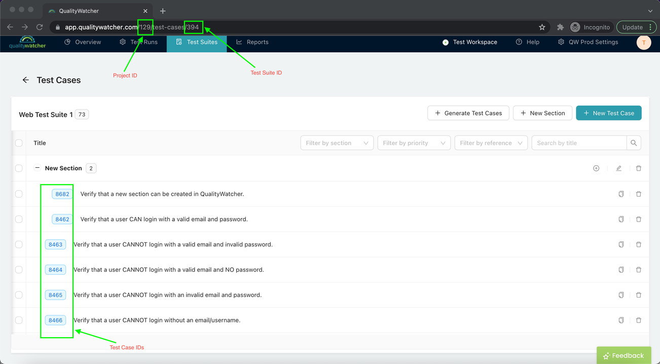Click the Search by title field
660x364 pixels.
point(579,143)
